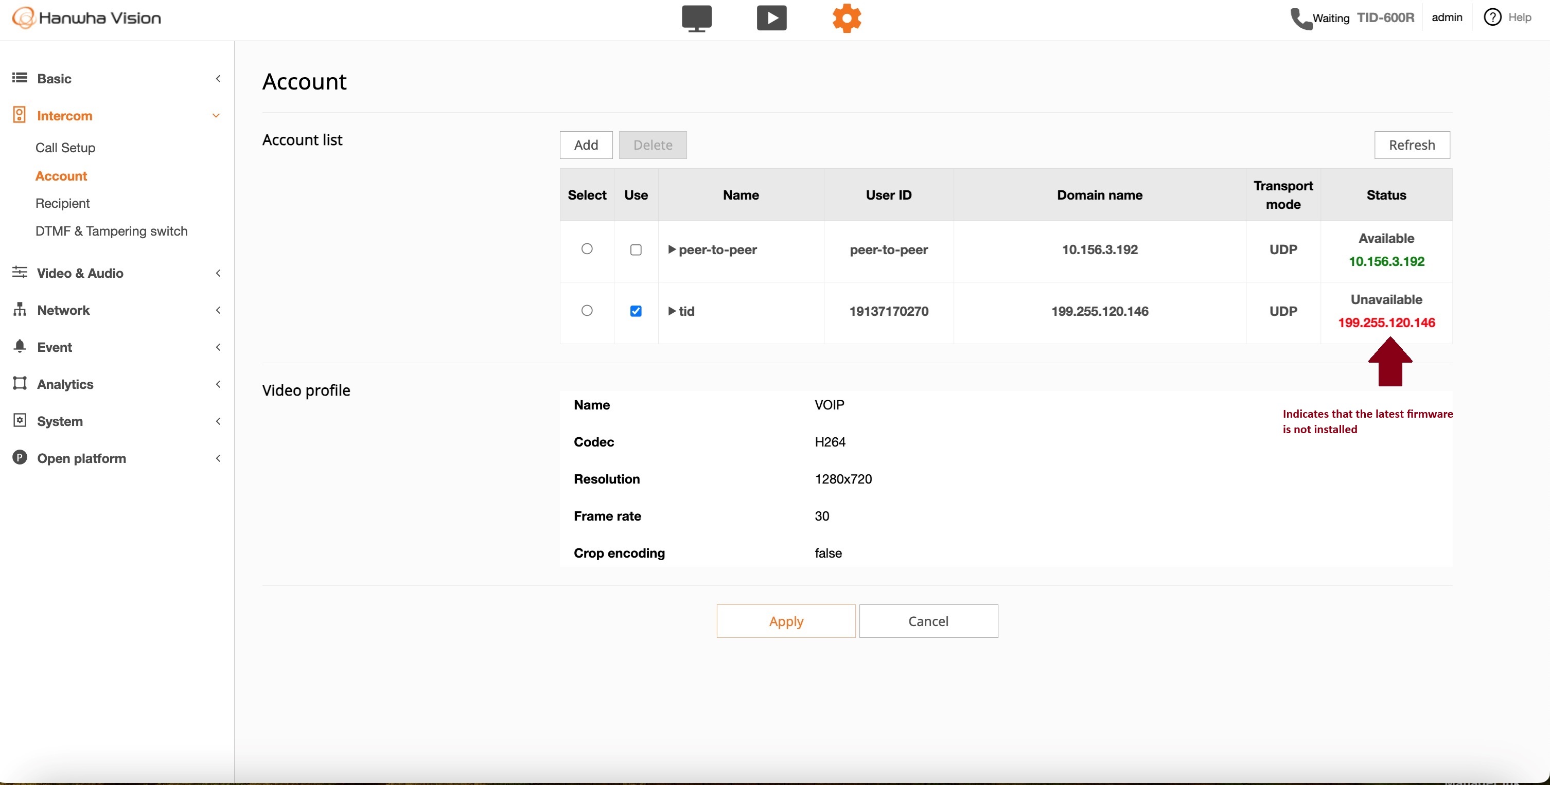Click the green 10.156.3.192 status address

pyautogui.click(x=1386, y=261)
